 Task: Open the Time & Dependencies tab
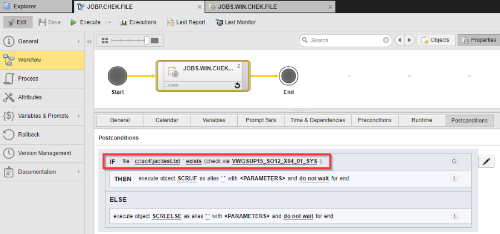click(318, 121)
